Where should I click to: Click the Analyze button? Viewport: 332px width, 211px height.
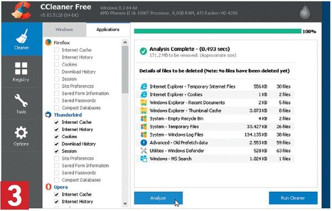[158, 198]
